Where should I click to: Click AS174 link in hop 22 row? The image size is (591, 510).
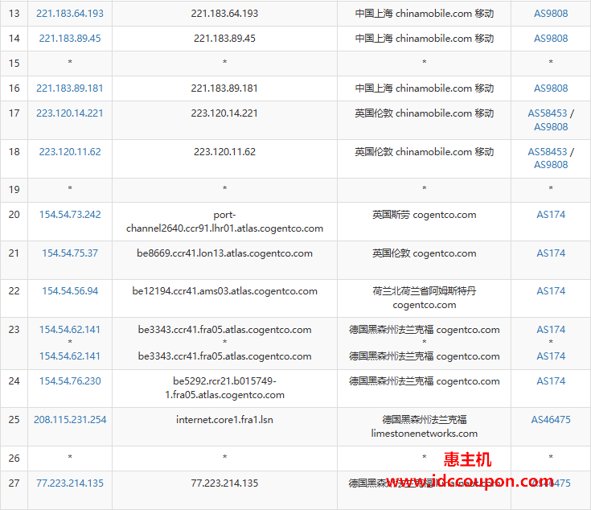[x=551, y=291]
